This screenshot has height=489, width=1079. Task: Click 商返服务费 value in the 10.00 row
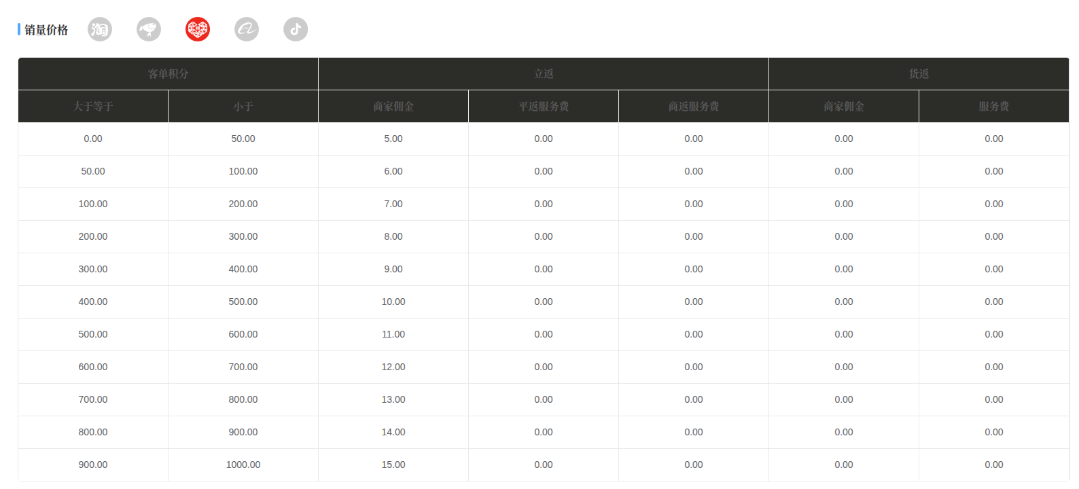coord(694,302)
